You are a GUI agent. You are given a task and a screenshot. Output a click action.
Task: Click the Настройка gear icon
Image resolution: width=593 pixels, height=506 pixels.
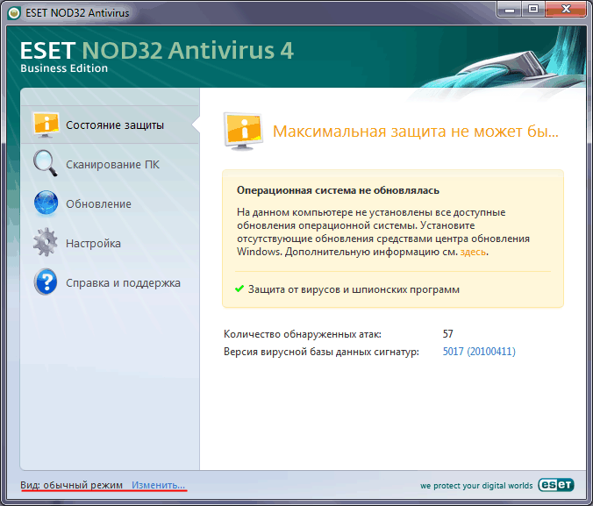coord(46,243)
